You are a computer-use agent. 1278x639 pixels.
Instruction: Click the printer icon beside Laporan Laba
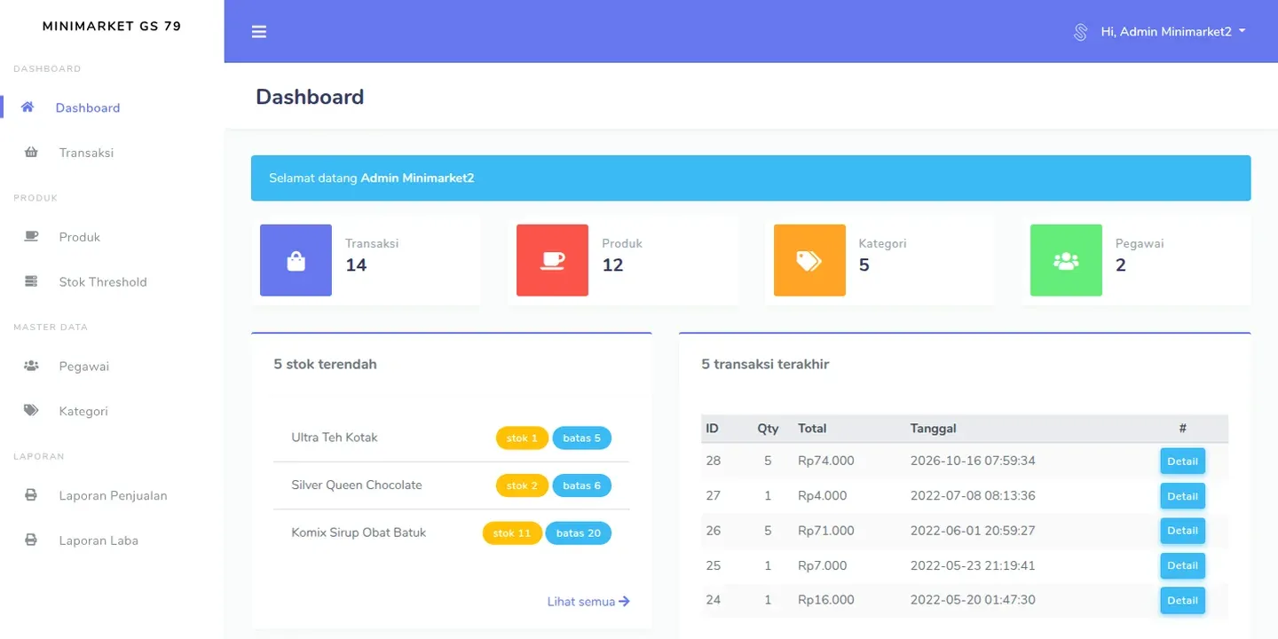click(x=31, y=540)
